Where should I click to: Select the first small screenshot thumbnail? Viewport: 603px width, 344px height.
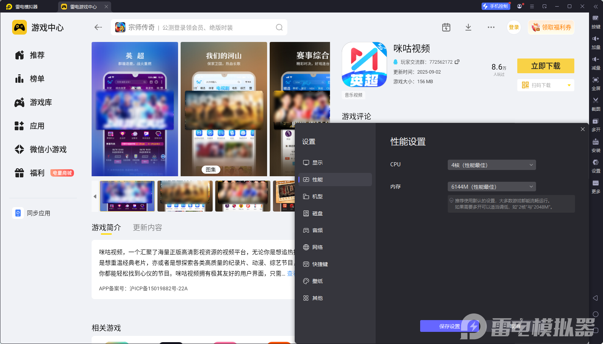[127, 196]
